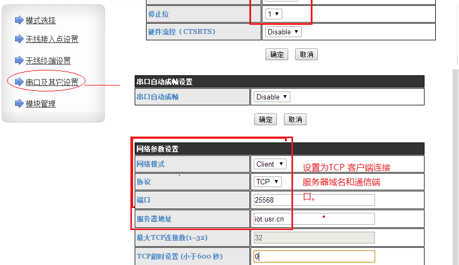This screenshot has width=459, height=265.
Task: Click the arrow icon beside 模块管理
Action: point(19,103)
